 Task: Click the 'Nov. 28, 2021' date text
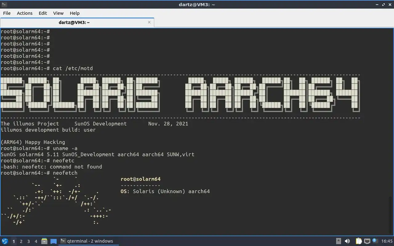168,124
